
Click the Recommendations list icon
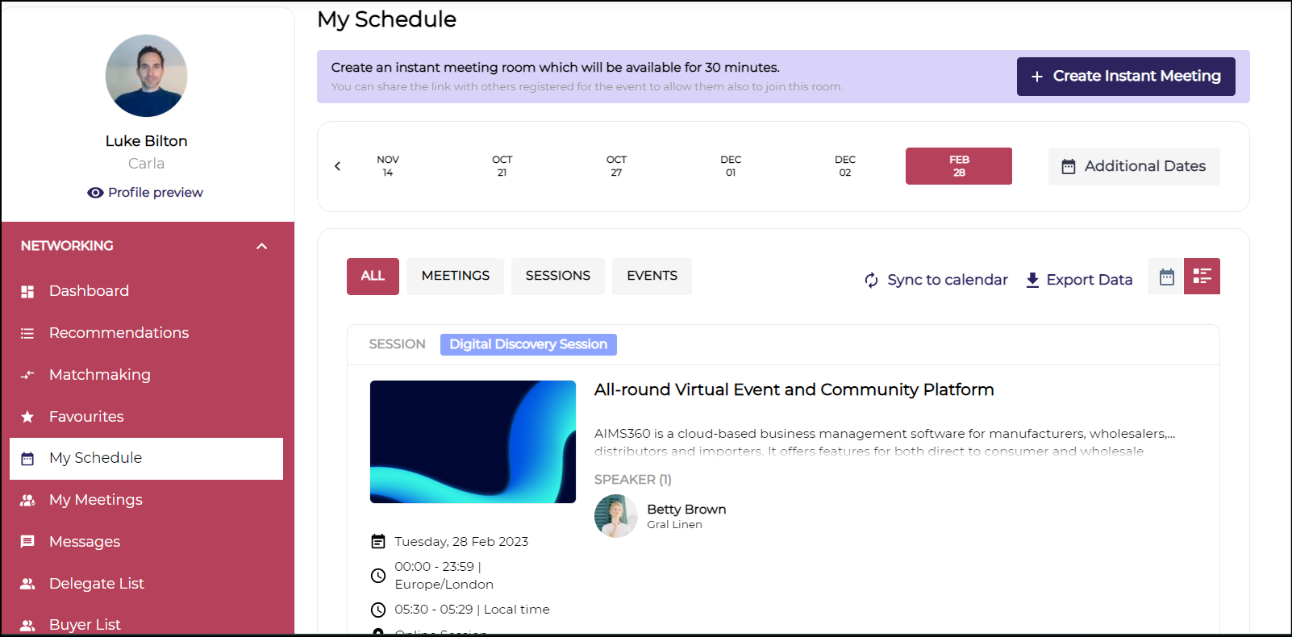[x=27, y=333]
